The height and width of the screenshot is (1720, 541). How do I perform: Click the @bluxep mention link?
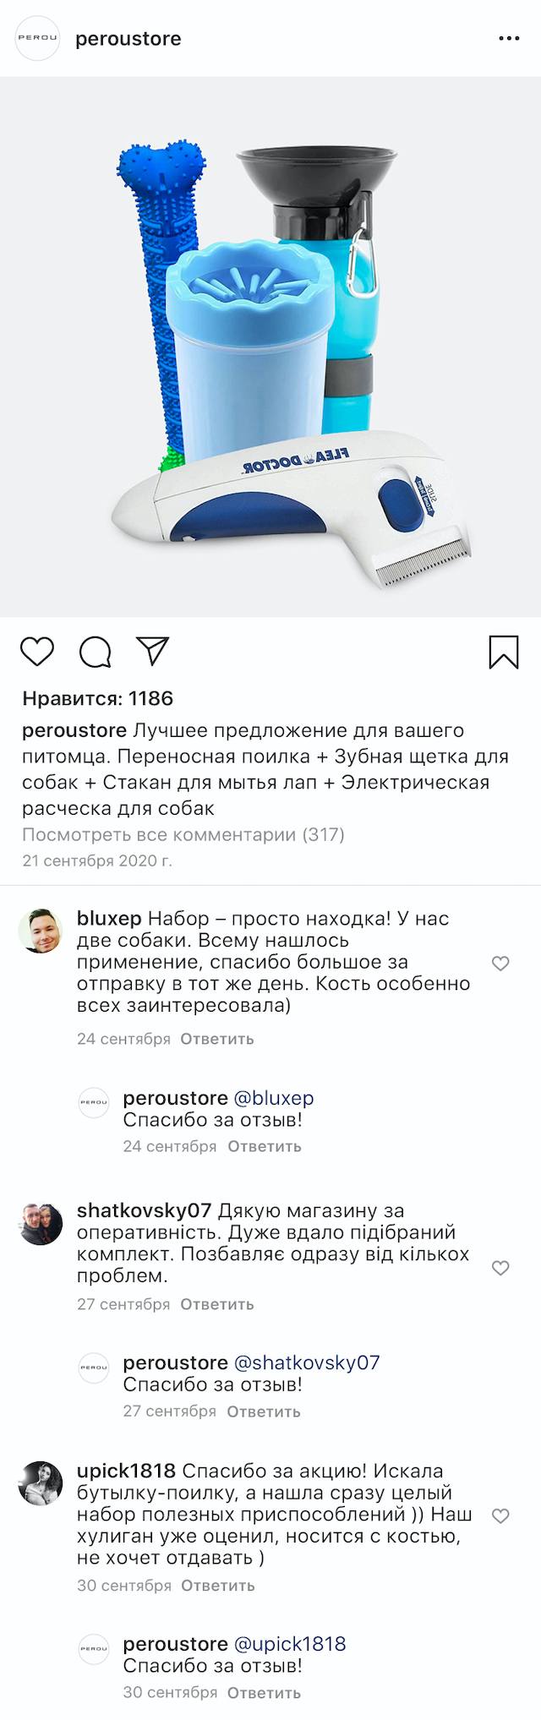point(273,1098)
